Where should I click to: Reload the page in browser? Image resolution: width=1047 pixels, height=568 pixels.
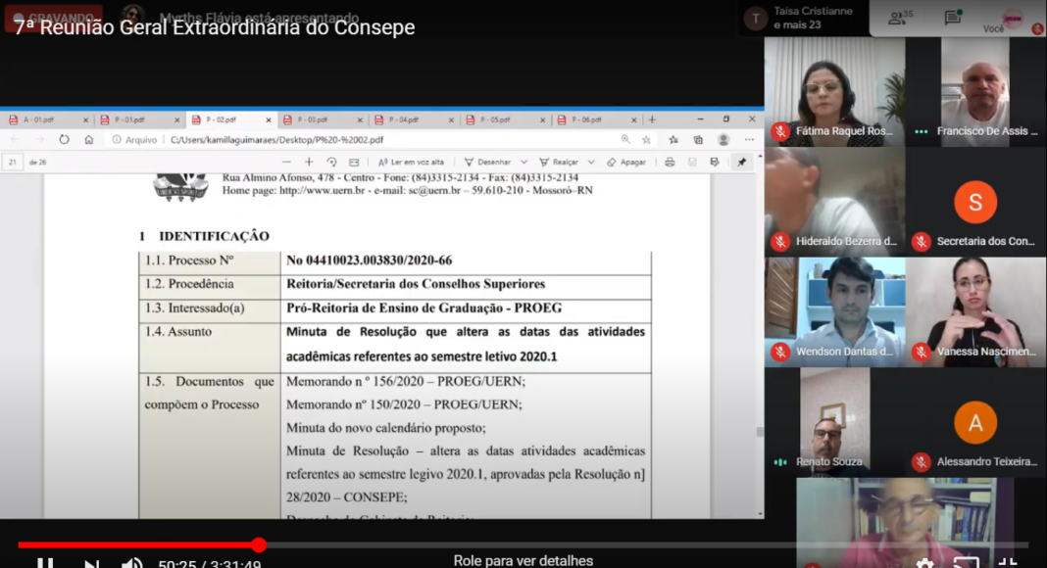[64, 140]
